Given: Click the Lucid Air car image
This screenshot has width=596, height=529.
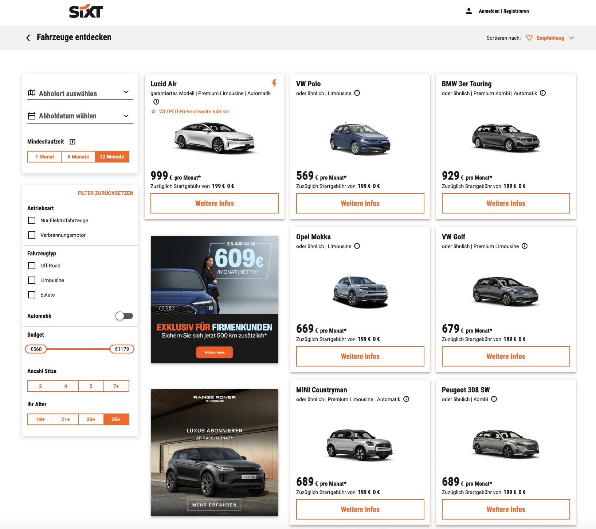Looking at the screenshot, I should [x=215, y=138].
